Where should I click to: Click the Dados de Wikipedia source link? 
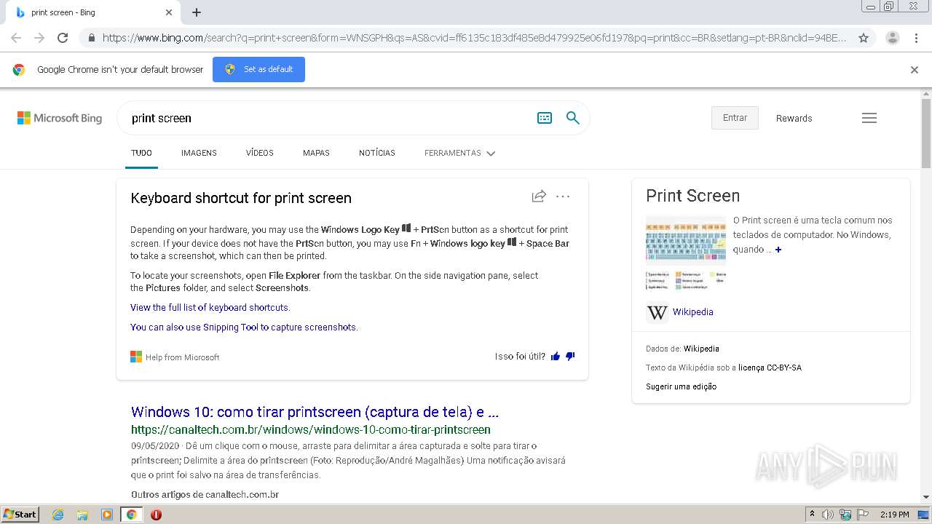(701, 349)
